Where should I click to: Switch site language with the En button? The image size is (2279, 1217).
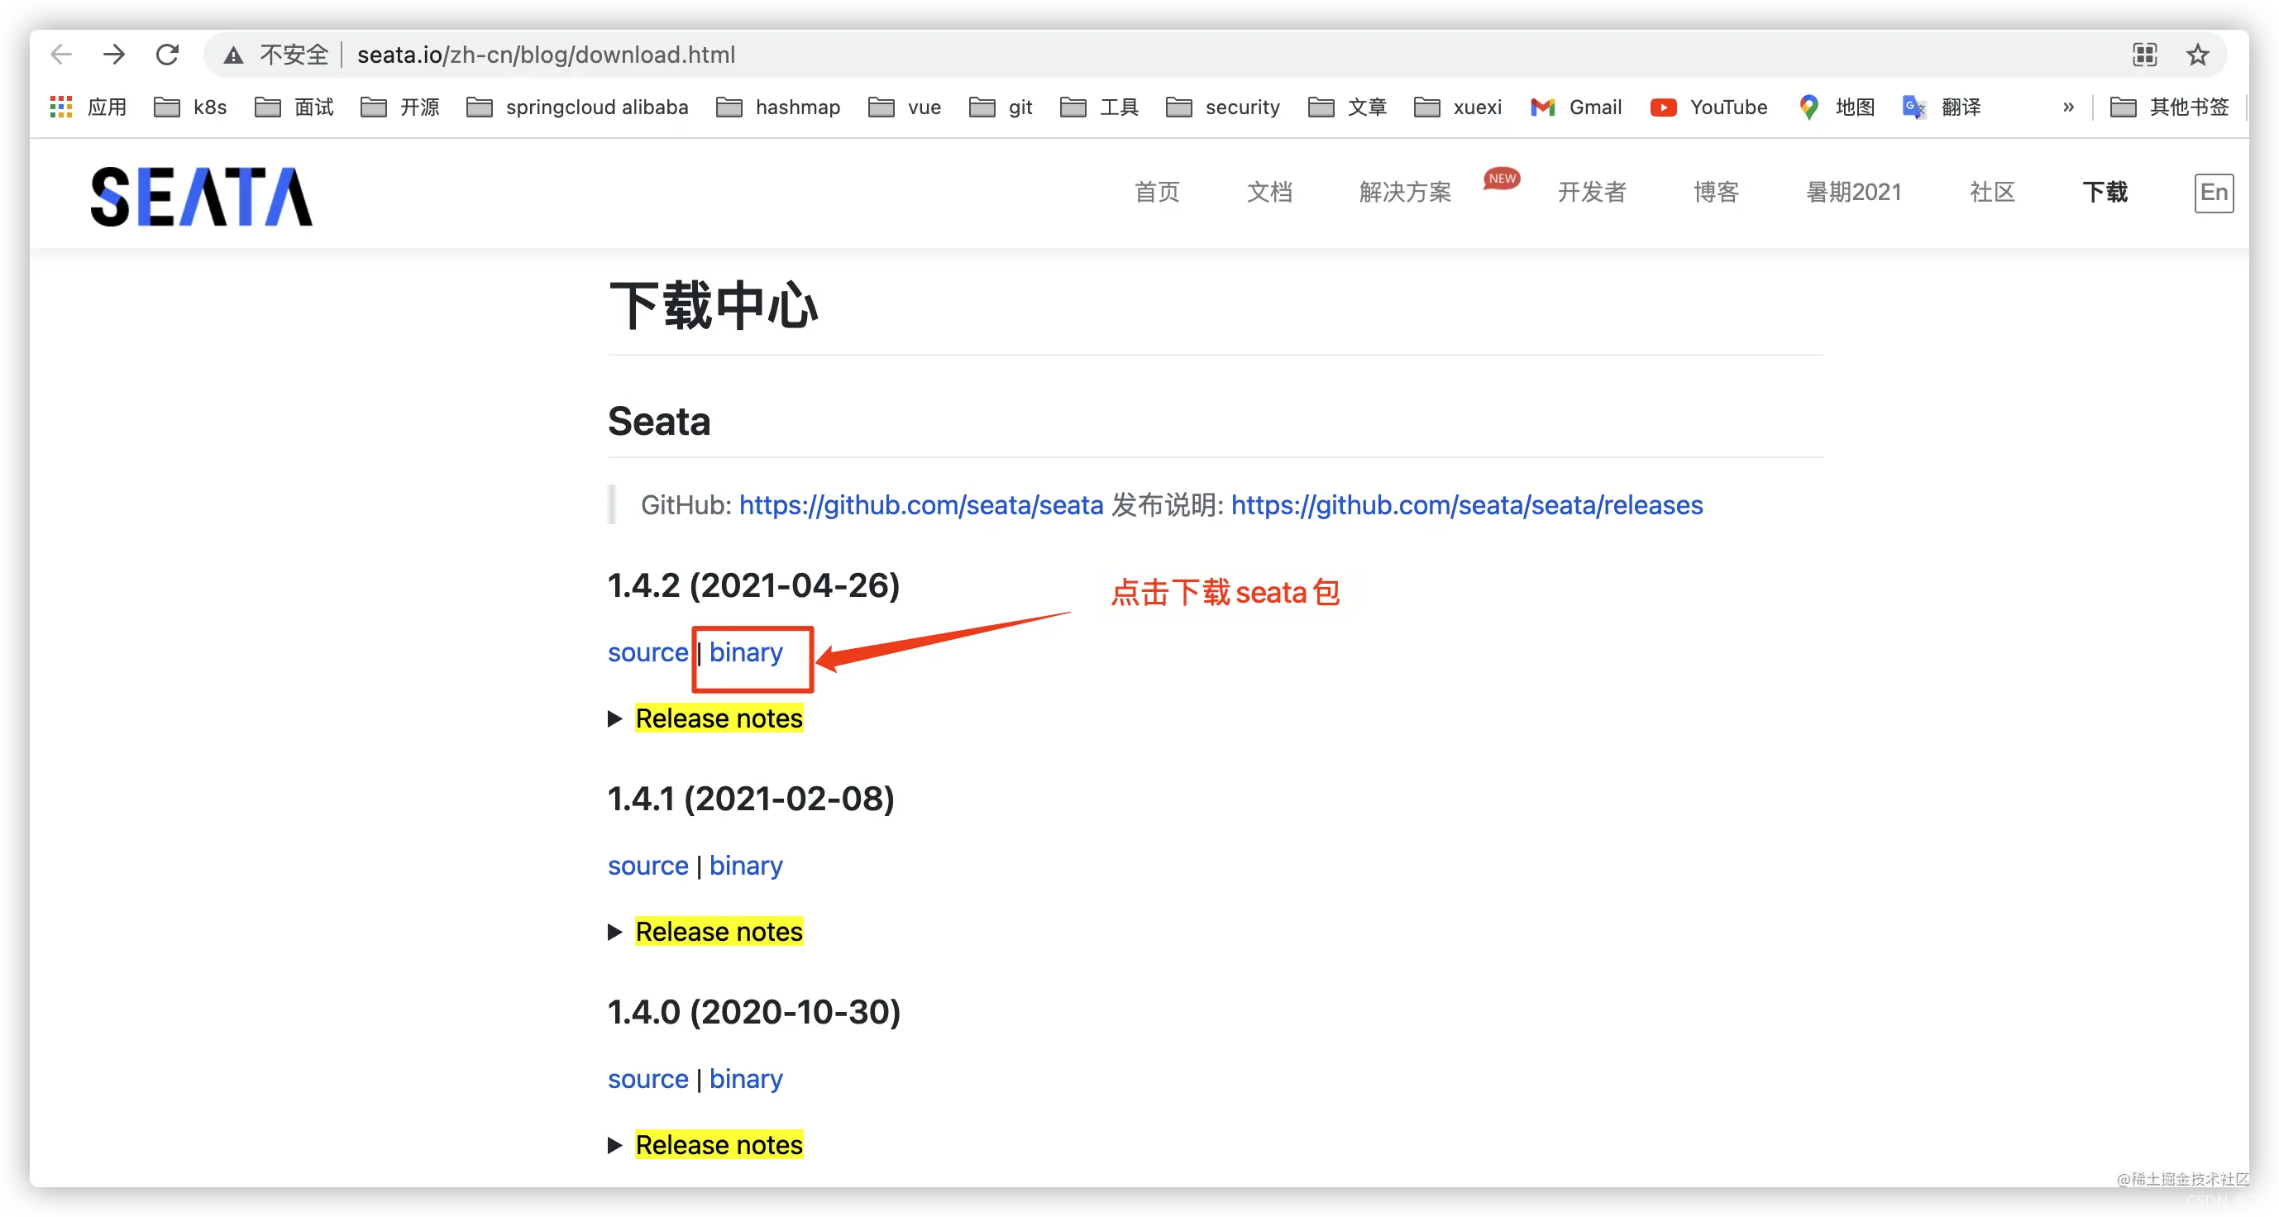point(2214,193)
